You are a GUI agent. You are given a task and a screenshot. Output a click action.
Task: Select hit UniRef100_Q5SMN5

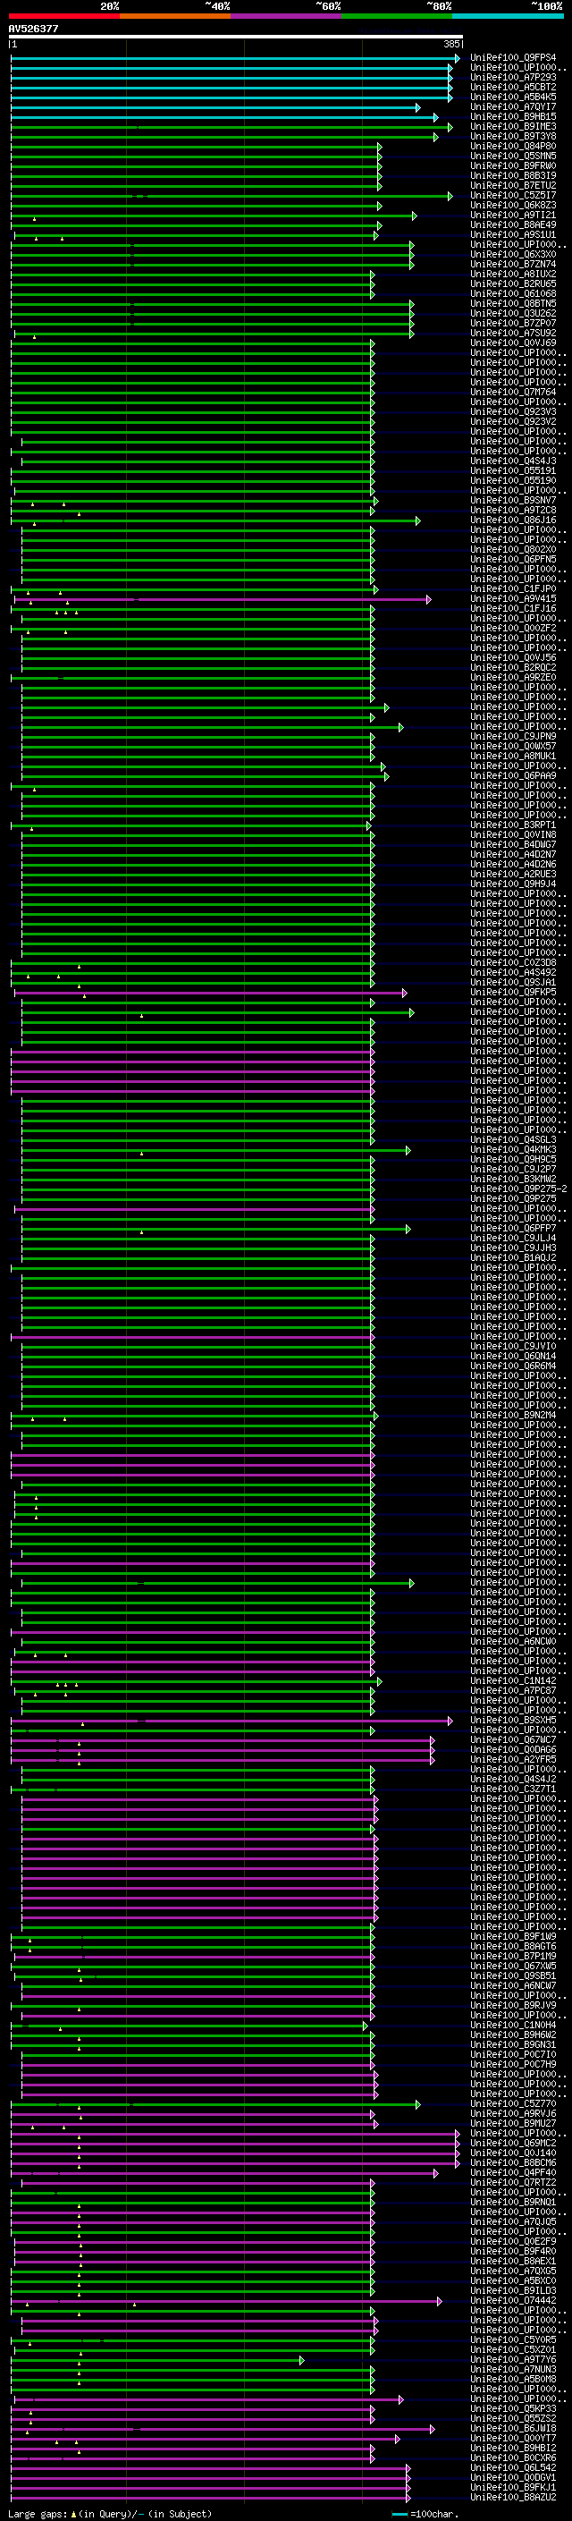[x=513, y=156]
